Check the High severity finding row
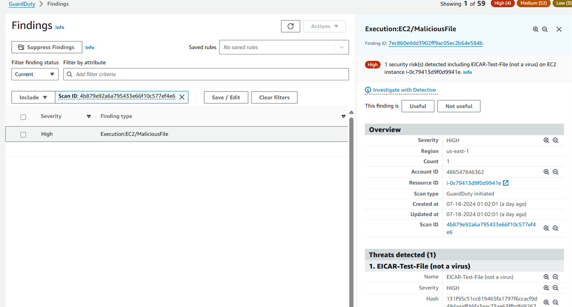 pyautogui.click(x=23, y=134)
